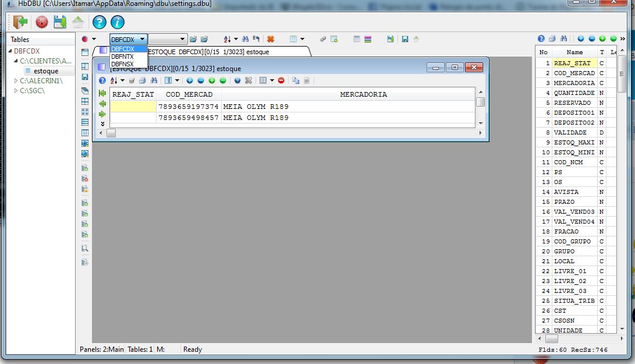The image size is (635, 364).
Task: Click the cascade windows icon in vertical toolbar
Action: (85, 90)
